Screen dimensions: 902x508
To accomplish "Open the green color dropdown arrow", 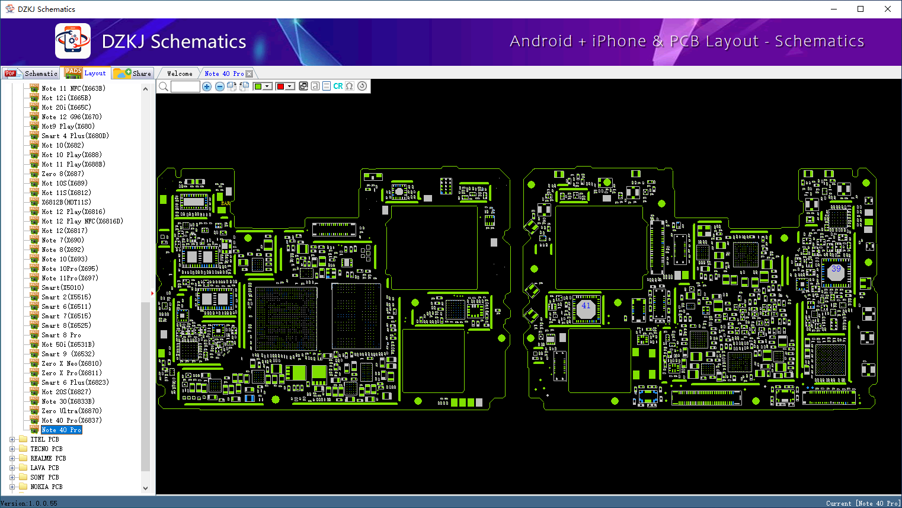I will click(267, 87).
